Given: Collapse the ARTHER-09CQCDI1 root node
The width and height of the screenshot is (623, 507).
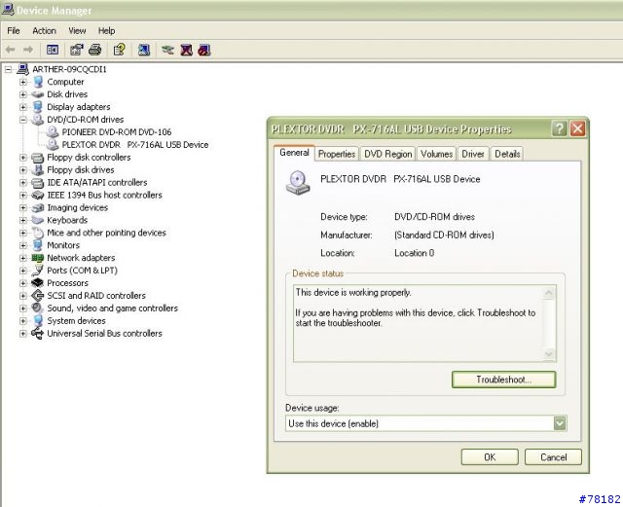Looking at the screenshot, I should coord(8,69).
